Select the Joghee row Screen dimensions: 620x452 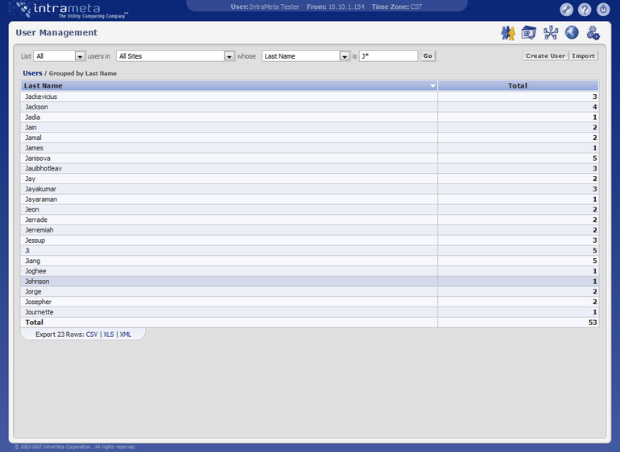click(x=310, y=271)
